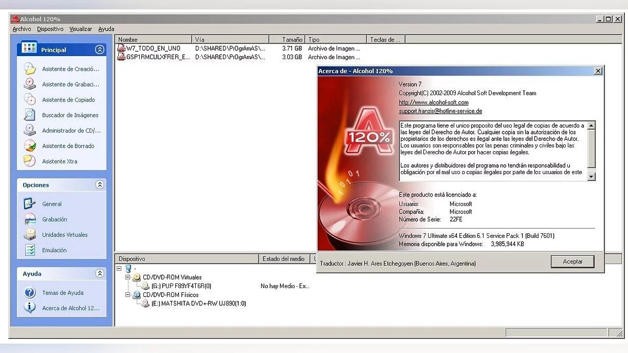Launch the Asistente de Grabación icon
This screenshot has width=628, height=353.
click(30, 84)
